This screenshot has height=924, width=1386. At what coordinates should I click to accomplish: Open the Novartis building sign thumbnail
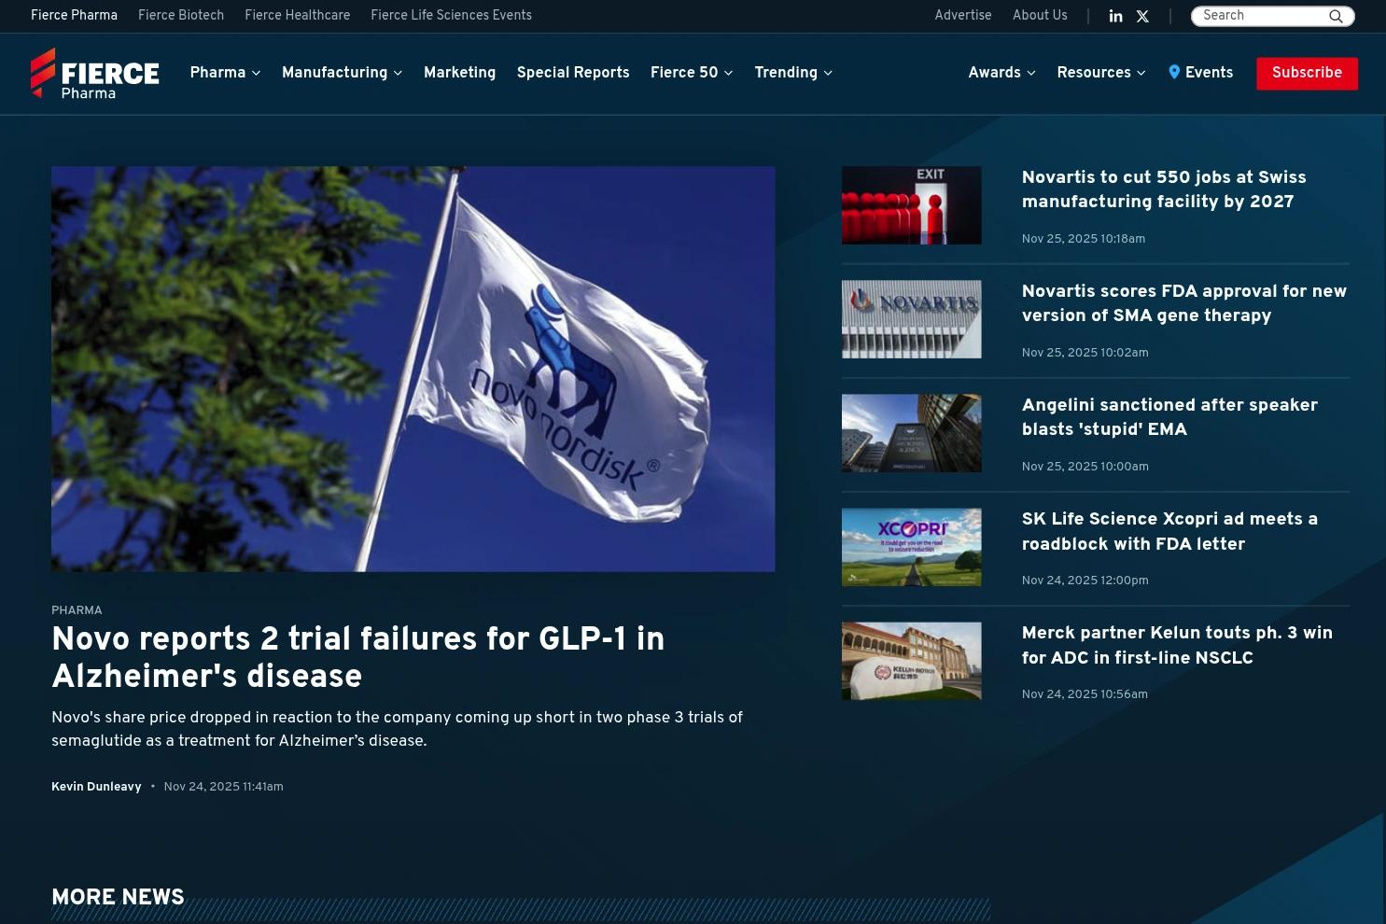[x=911, y=319]
